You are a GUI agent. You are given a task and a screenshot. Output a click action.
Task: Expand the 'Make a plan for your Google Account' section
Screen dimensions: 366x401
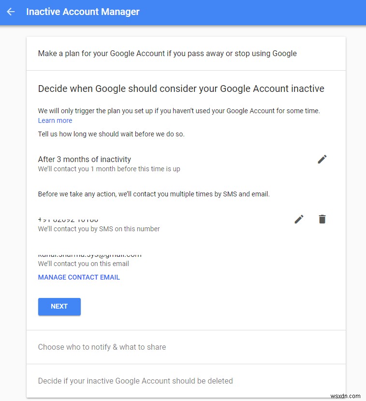167,53
